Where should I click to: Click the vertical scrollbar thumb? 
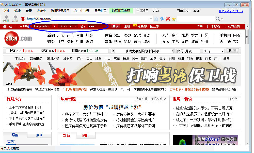click(x=247, y=37)
